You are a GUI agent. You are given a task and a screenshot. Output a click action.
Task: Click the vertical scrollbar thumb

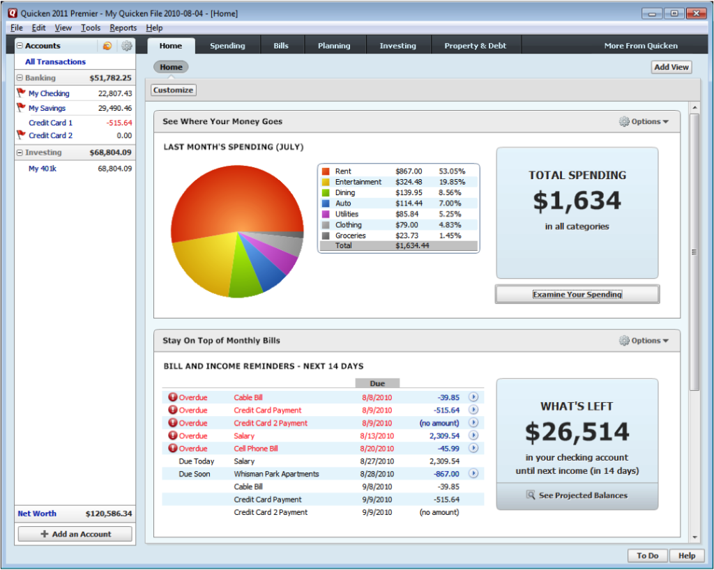(694, 252)
